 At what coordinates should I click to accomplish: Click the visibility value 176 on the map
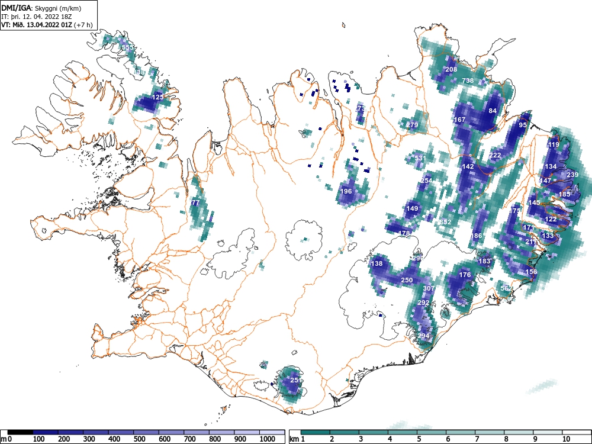465,275
